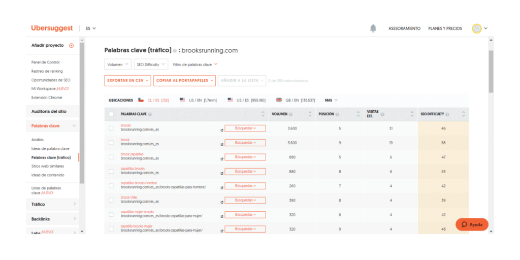Go to Ideas de palabra clave
The width and height of the screenshot is (520, 260).
[x=50, y=149]
